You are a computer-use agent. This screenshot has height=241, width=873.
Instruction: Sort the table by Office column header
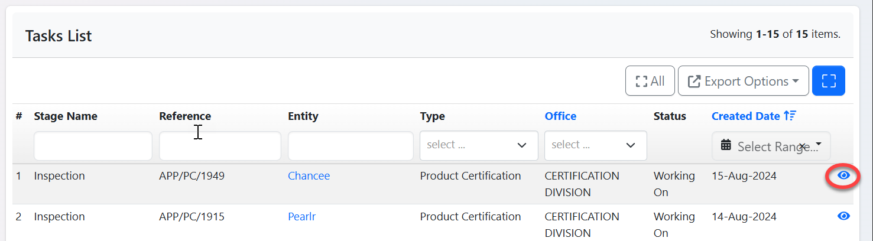point(560,116)
